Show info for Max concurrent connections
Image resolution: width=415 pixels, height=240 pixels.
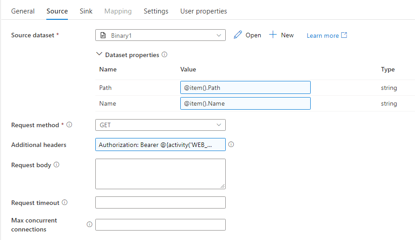89,224
